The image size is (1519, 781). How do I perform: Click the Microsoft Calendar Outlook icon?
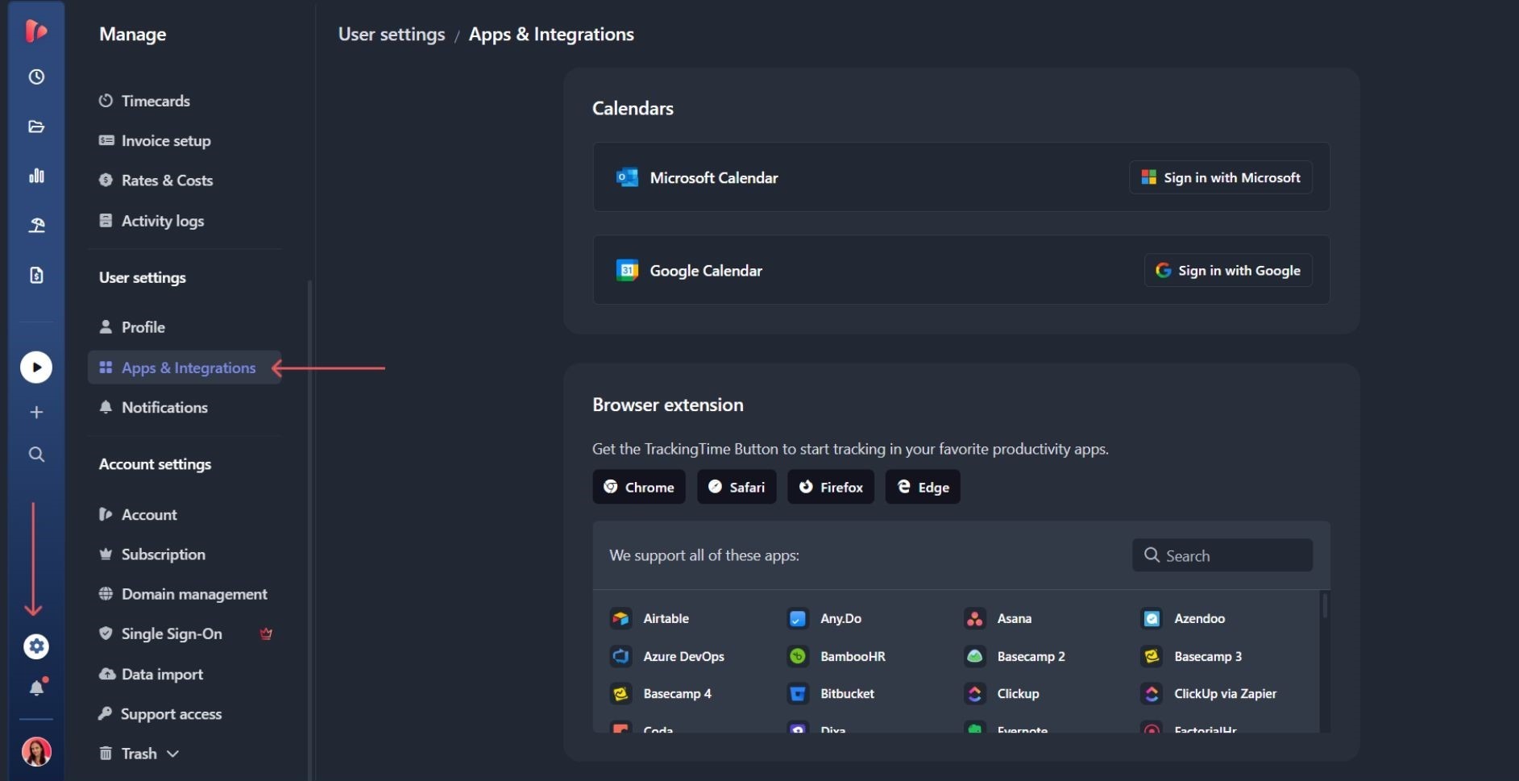[627, 177]
